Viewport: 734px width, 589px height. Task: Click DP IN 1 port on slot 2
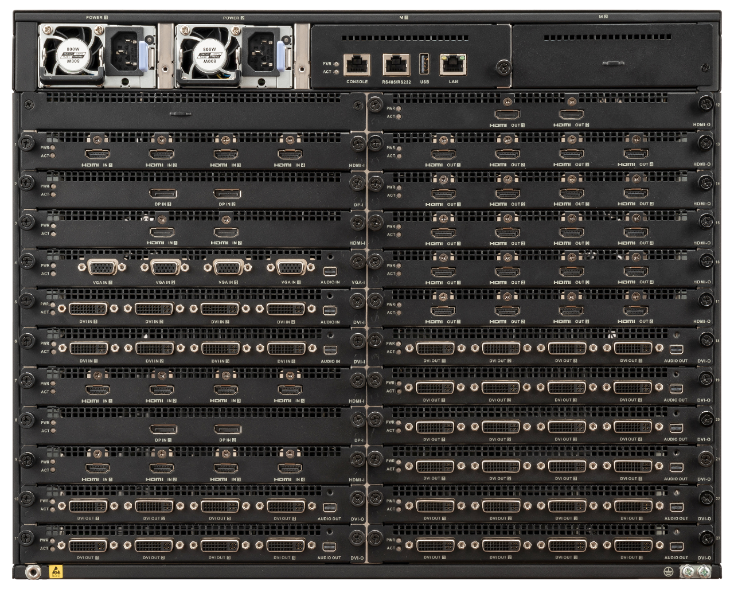point(163,194)
